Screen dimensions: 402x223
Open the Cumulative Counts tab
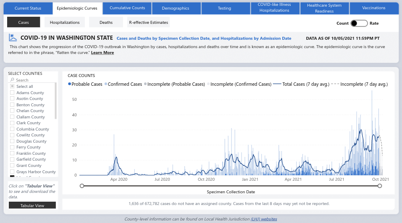pos(127,8)
